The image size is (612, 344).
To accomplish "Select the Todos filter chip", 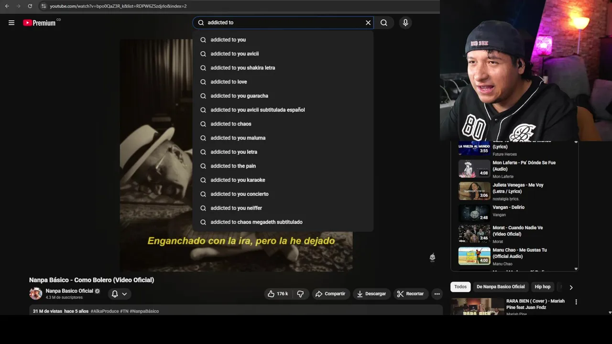I will pos(460,287).
